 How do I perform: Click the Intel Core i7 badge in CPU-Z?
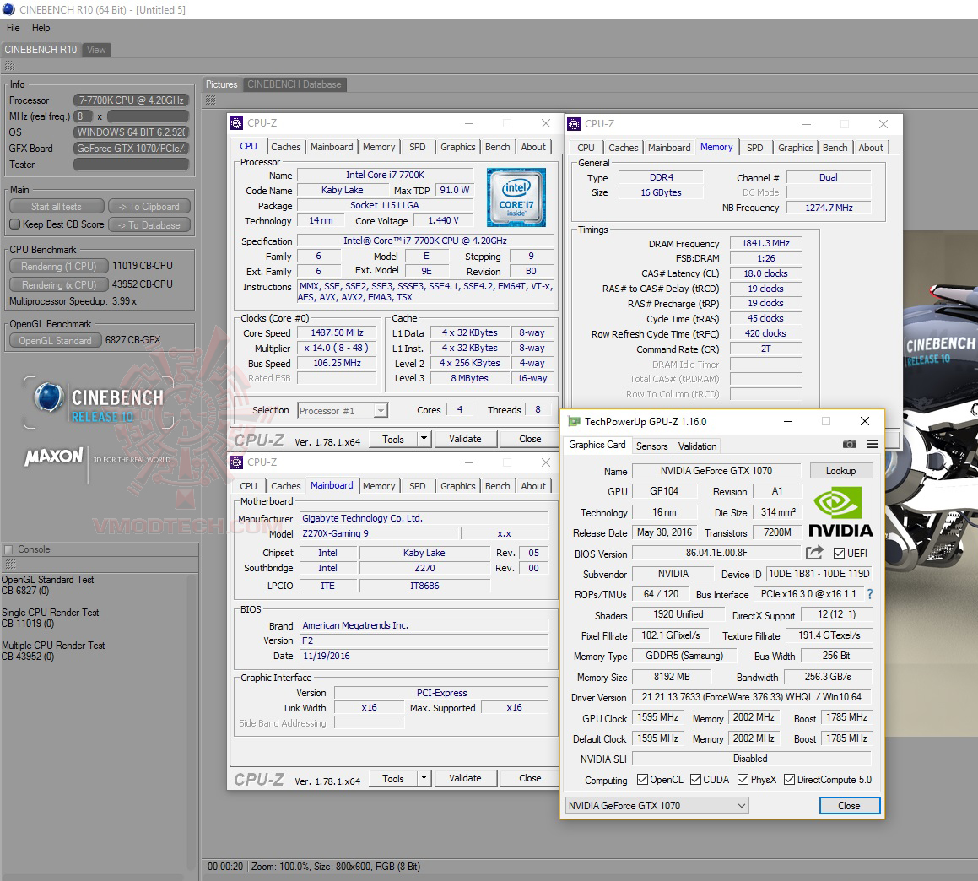pos(516,197)
